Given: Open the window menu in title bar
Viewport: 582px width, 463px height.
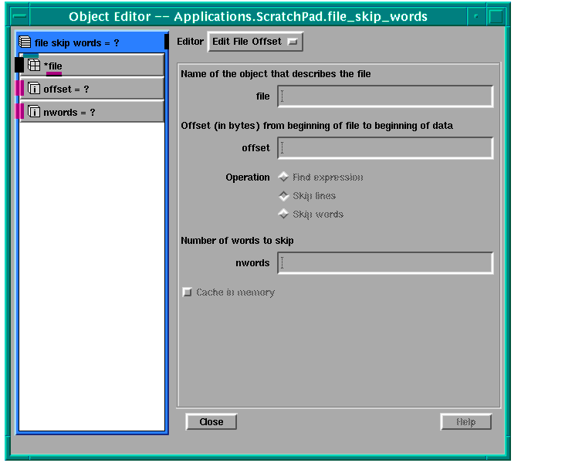Looking at the screenshot, I should point(22,16).
